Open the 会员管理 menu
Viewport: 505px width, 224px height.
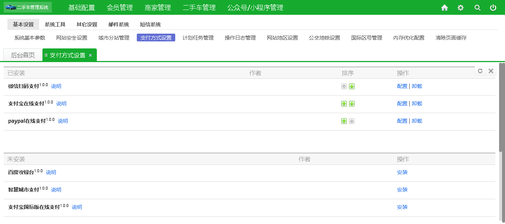pos(120,7)
